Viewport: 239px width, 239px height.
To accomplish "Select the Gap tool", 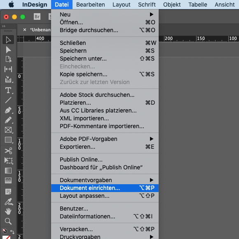I will click(8, 69).
